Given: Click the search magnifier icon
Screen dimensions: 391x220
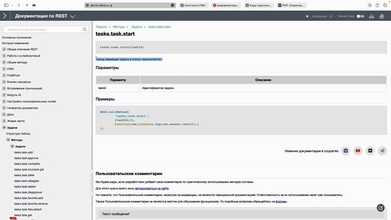Looking at the screenshot, I should coord(84,29).
